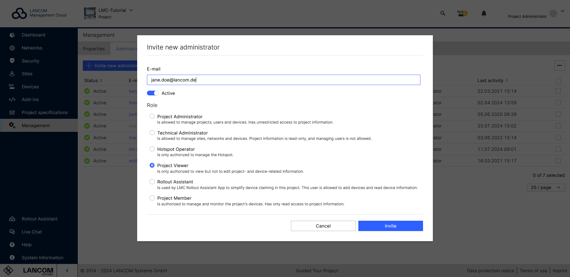Select the Project Administrator role
This screenshot has height=277, width=570.
pyautogui.click(x=152, y=116)
